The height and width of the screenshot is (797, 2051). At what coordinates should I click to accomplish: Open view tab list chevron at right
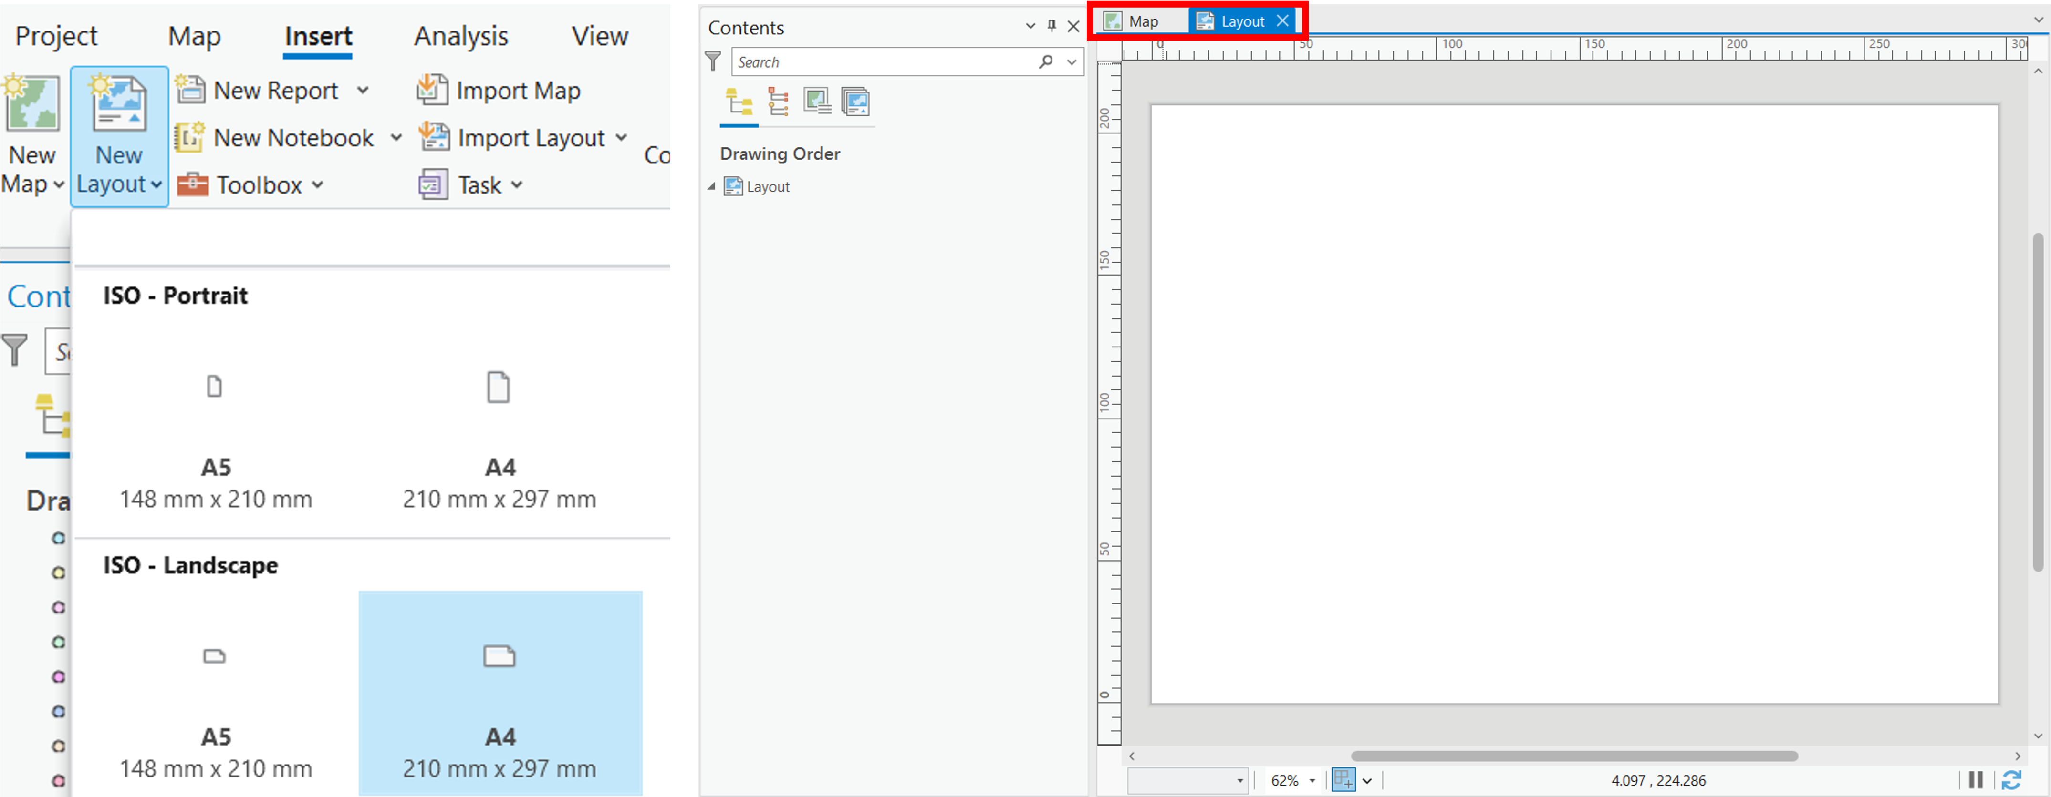pyautogui.click(x=2038, y=20)
